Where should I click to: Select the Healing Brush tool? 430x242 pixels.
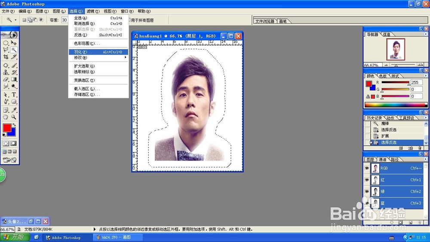6,65
